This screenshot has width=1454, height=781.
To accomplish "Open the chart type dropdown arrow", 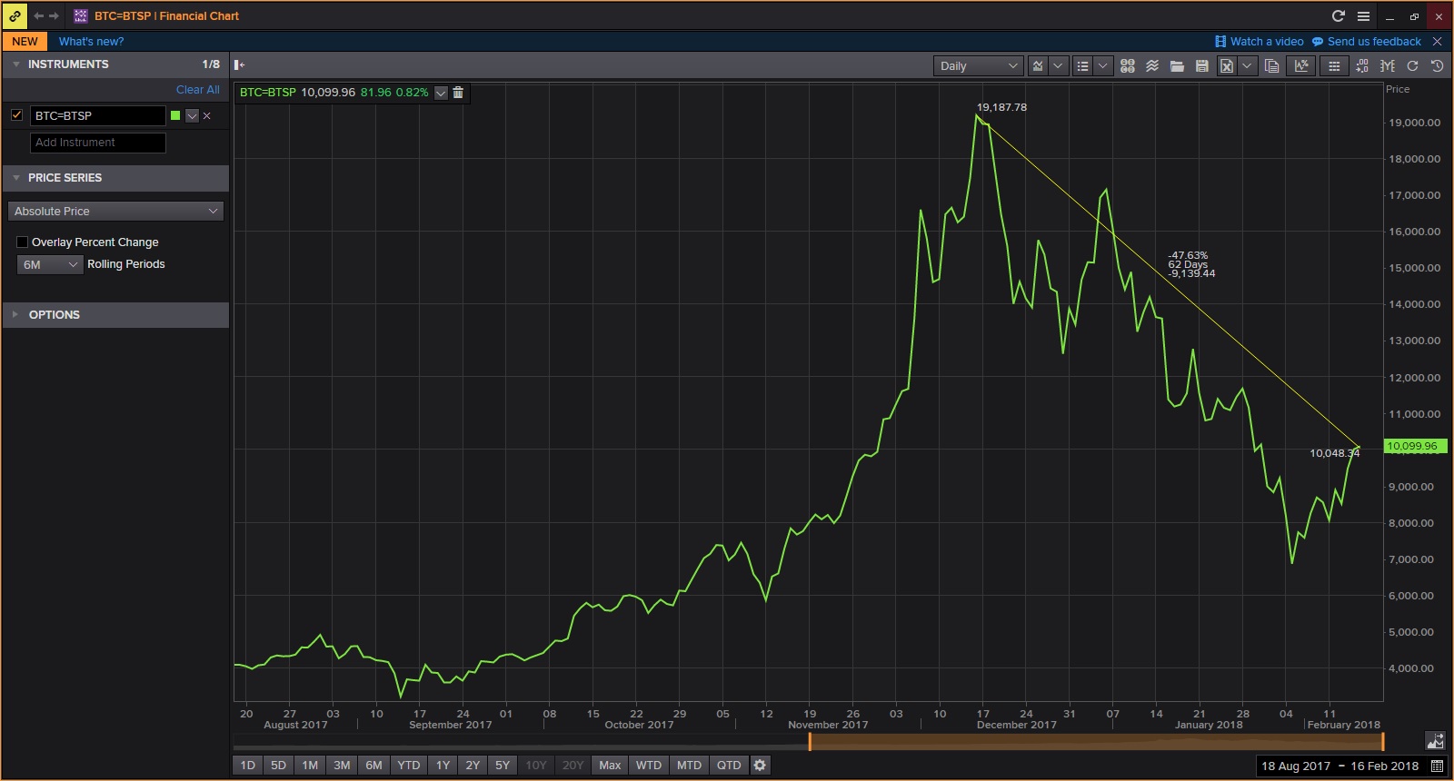I will (1058, 65).
